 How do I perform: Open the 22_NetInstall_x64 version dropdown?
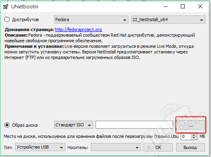pyautogui.click(x=168, y=20)
